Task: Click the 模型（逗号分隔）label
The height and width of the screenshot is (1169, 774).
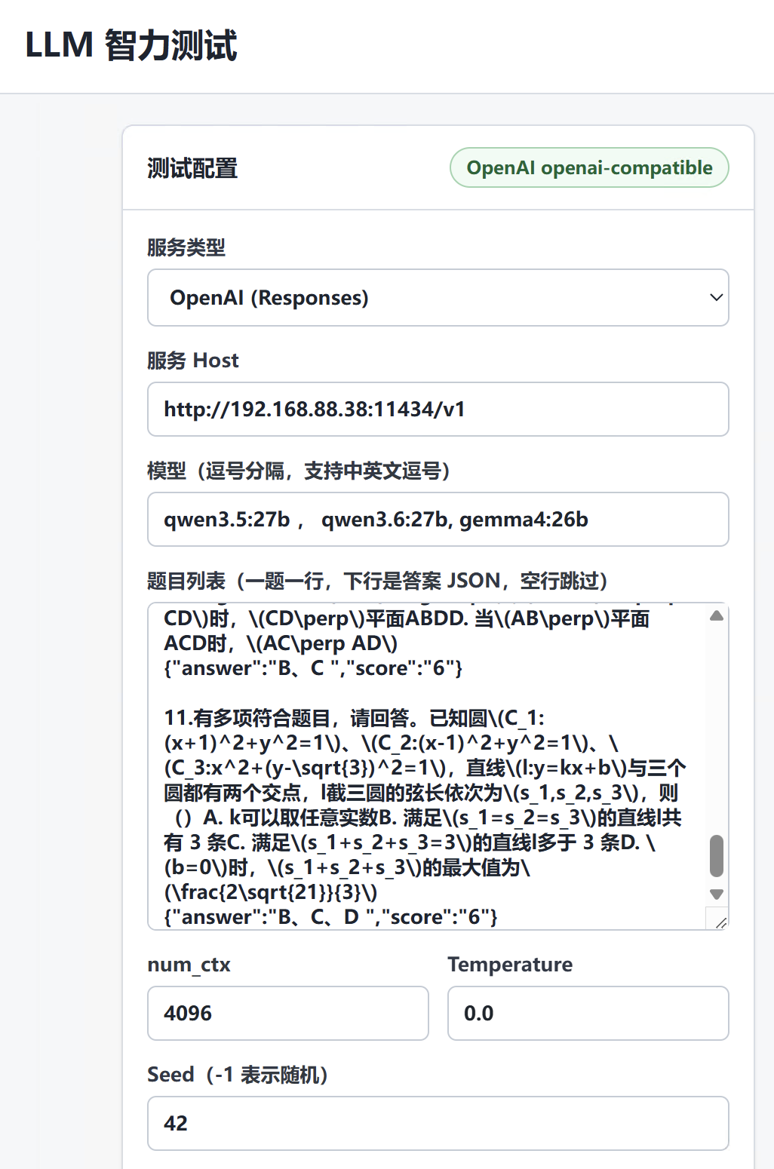Action: [x=299, y=471]
